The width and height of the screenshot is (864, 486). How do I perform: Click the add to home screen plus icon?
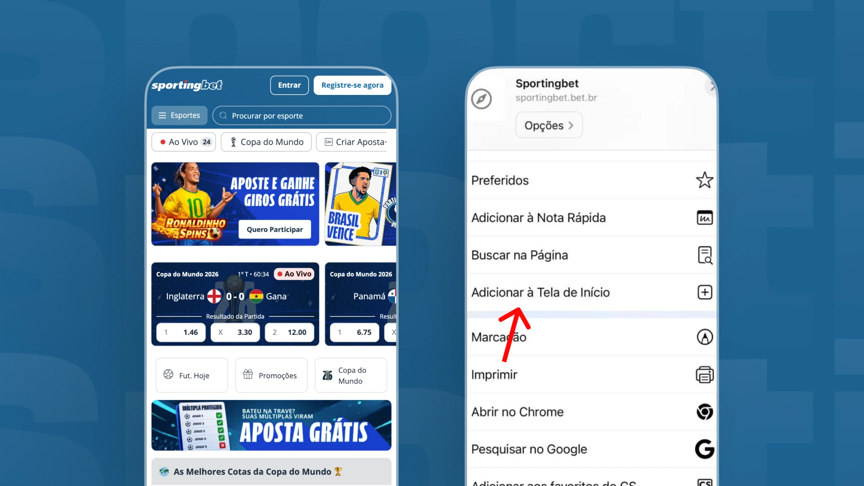point(705,292)
